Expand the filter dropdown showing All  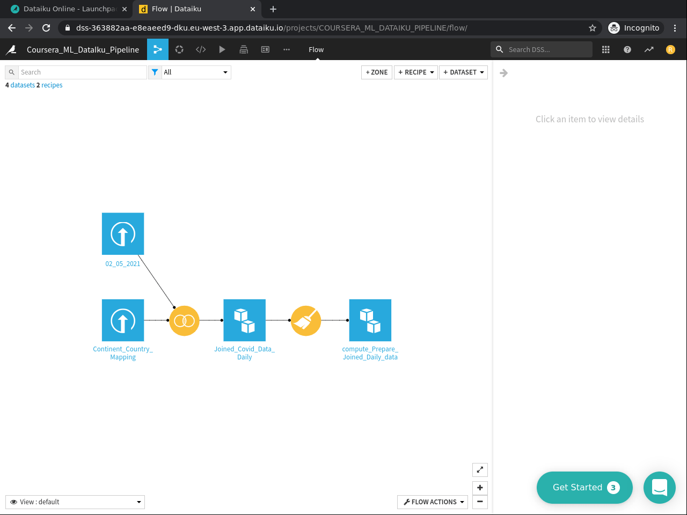tap(196, 72)
